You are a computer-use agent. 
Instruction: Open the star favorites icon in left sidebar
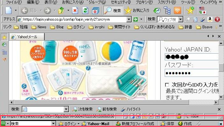tap(4, 37)
